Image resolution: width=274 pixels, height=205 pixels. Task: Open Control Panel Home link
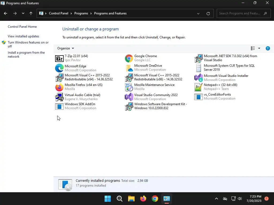point(22,27)
